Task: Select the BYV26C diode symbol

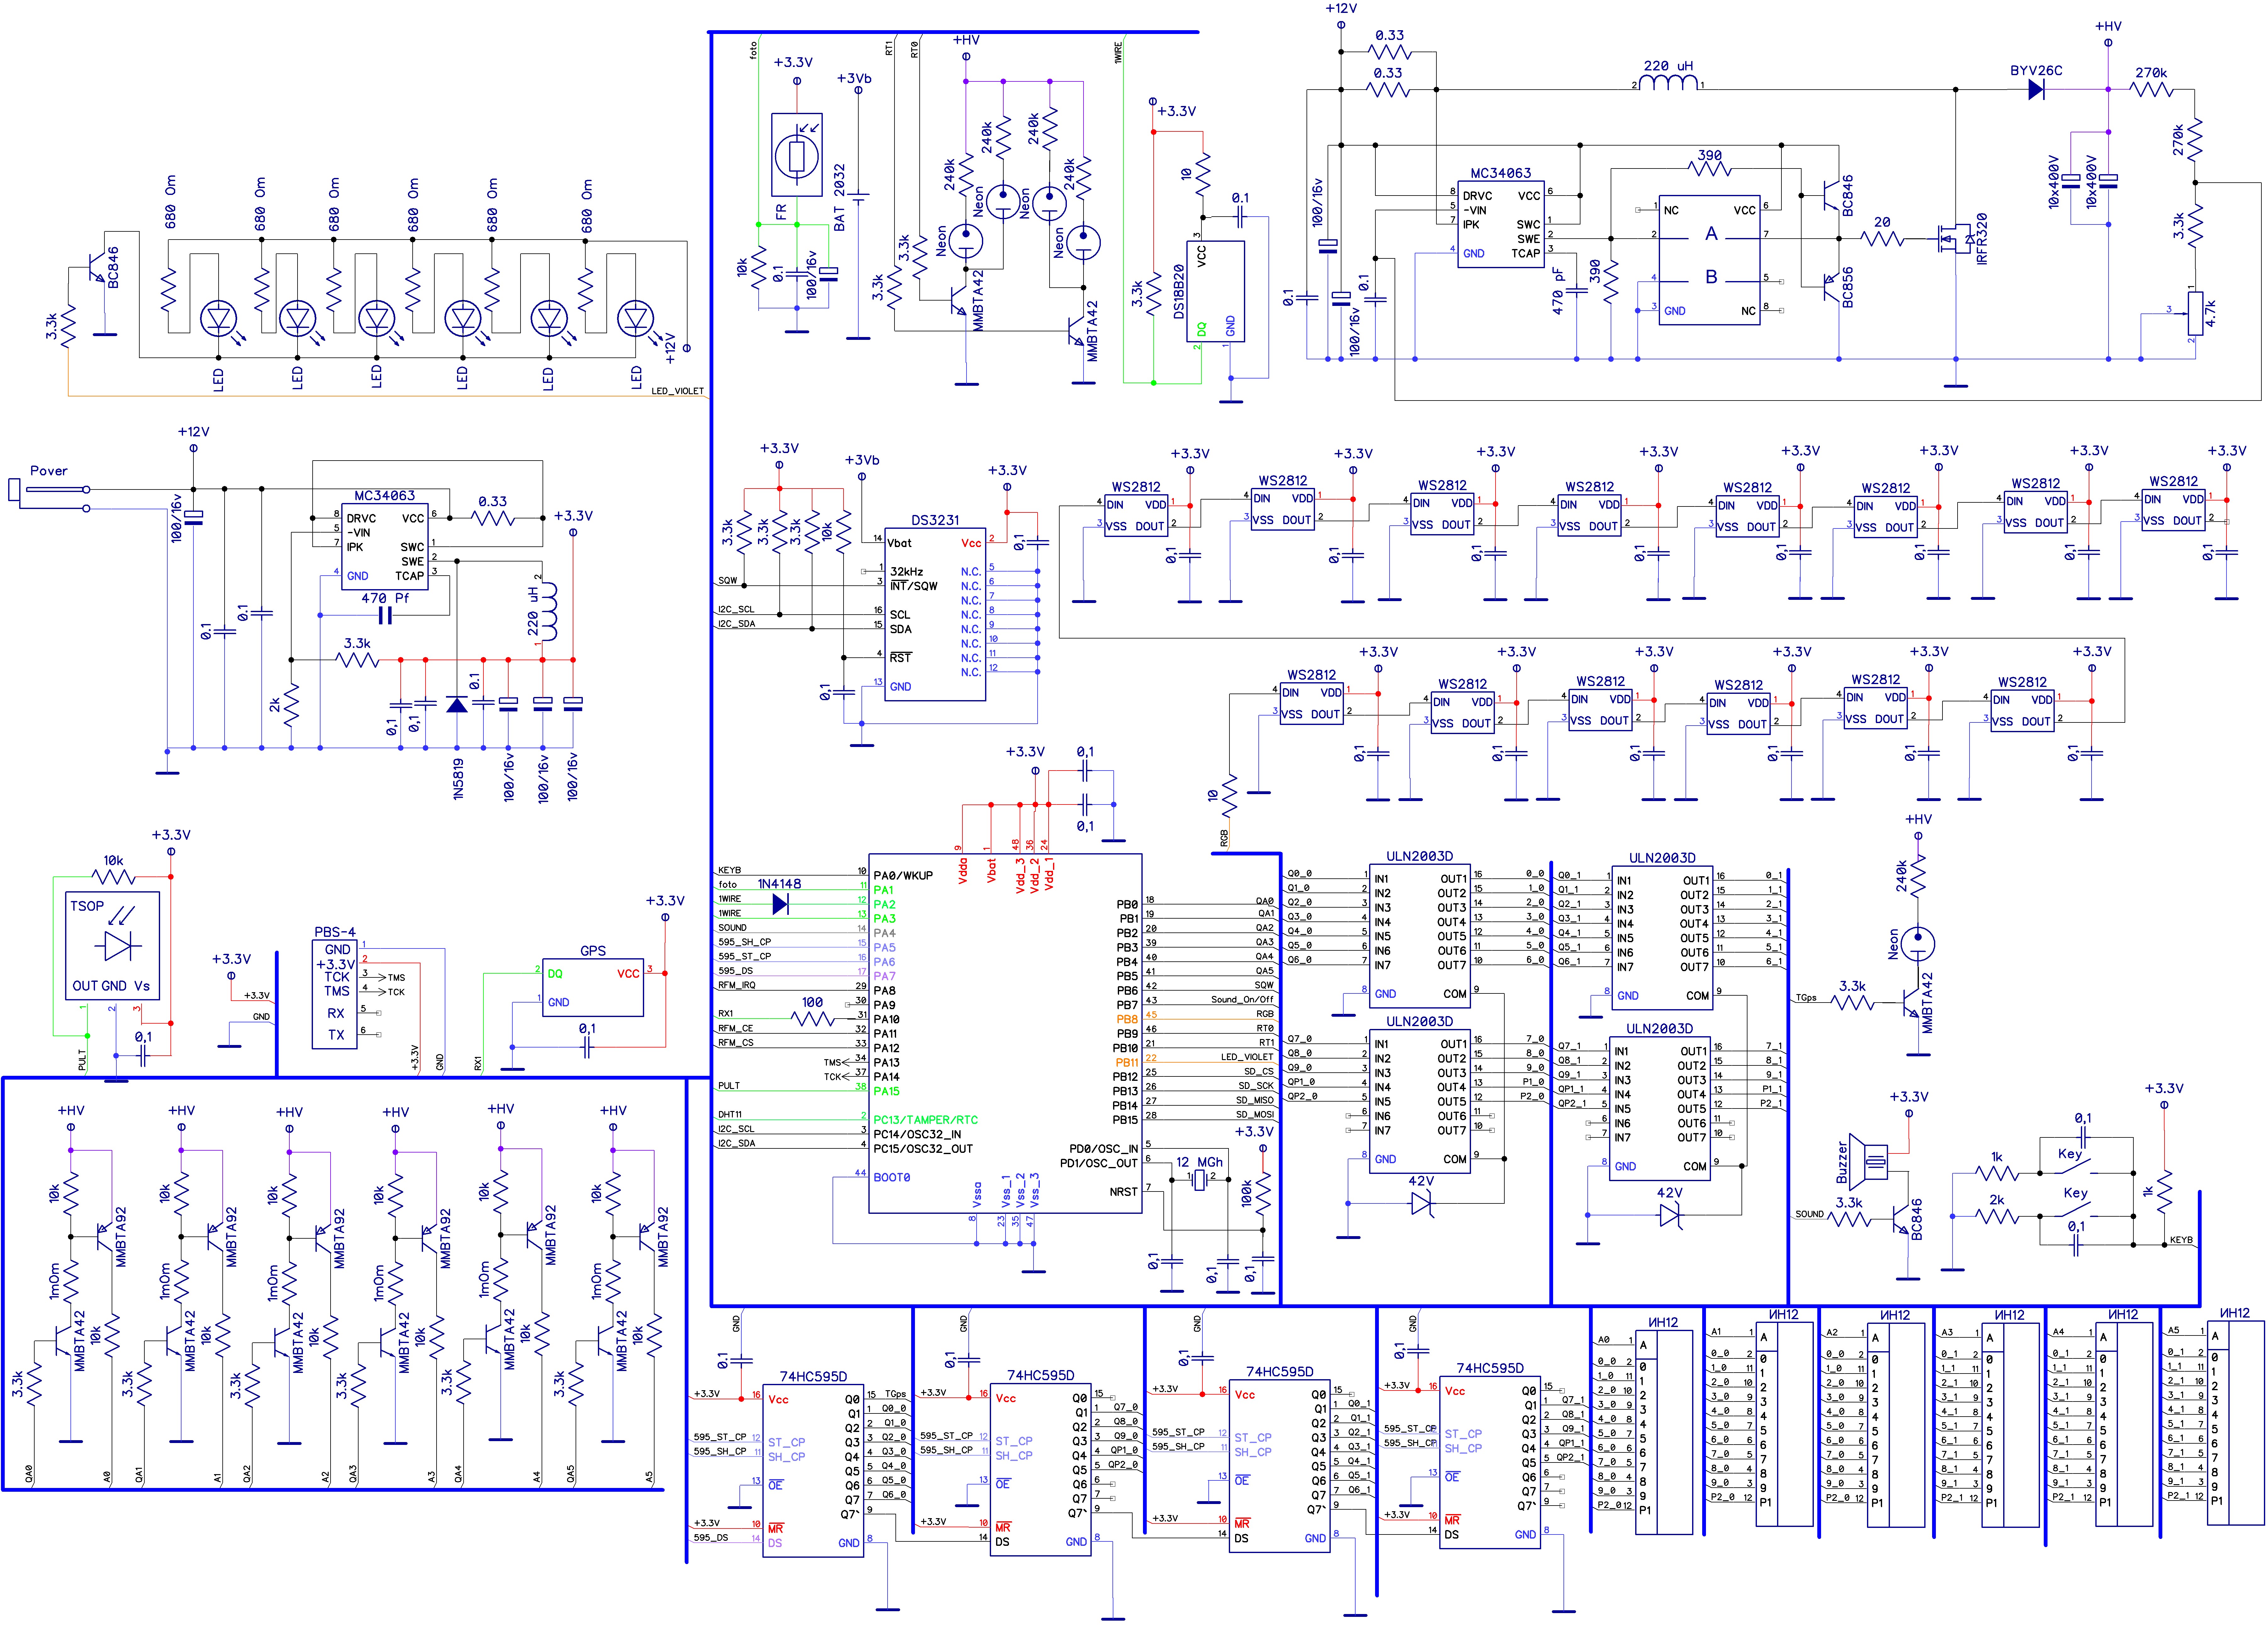Action: coord(2036,90)
